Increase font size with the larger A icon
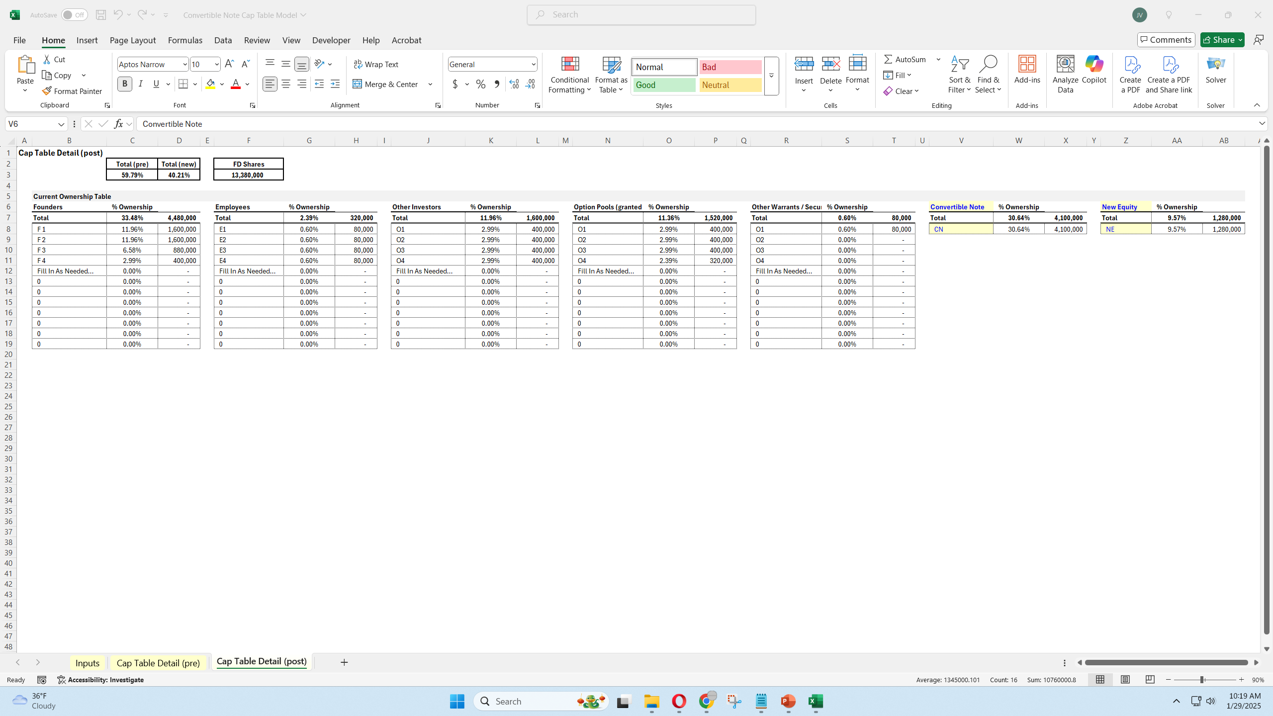The image size is (1273, 716). (229, 64)
